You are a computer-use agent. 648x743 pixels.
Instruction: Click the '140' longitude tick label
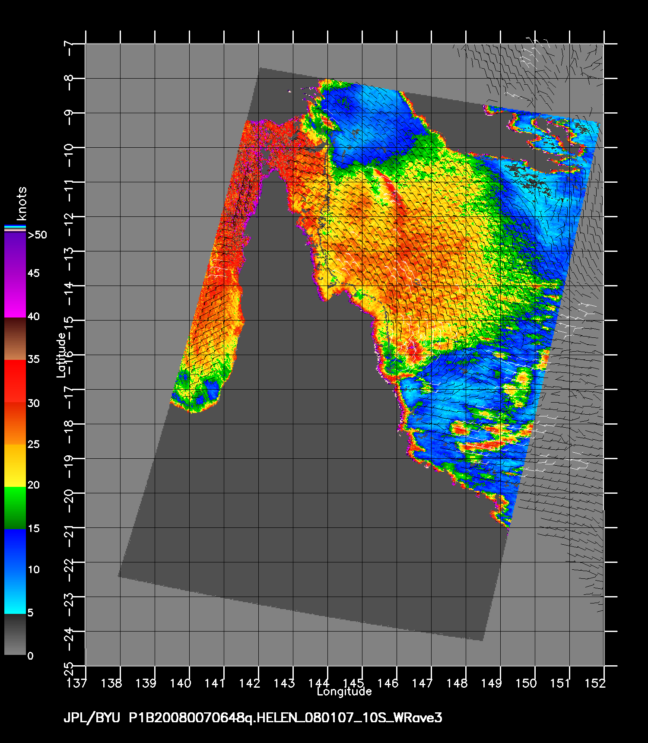tap(181, 683)
